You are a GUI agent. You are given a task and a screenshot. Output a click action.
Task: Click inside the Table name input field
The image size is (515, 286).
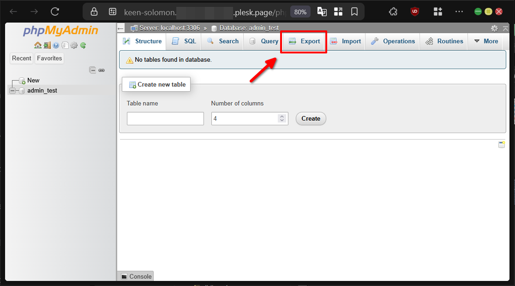(x=165, y=118)
